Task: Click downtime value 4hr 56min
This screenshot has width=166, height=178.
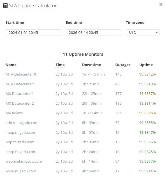Action: pos(91,171)
